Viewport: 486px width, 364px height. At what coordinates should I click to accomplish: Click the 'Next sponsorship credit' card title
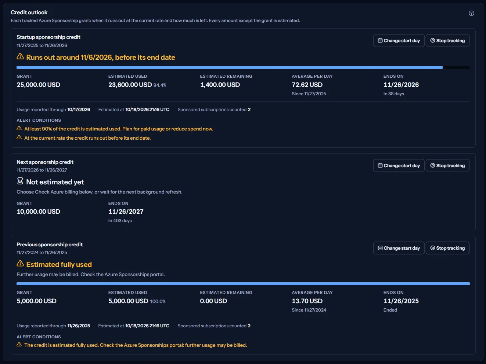[x=45, y=162]
